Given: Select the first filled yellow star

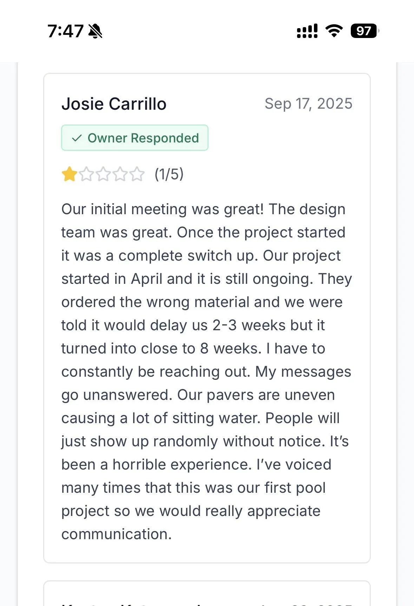Looking at the screenshot, I should 69,174.
